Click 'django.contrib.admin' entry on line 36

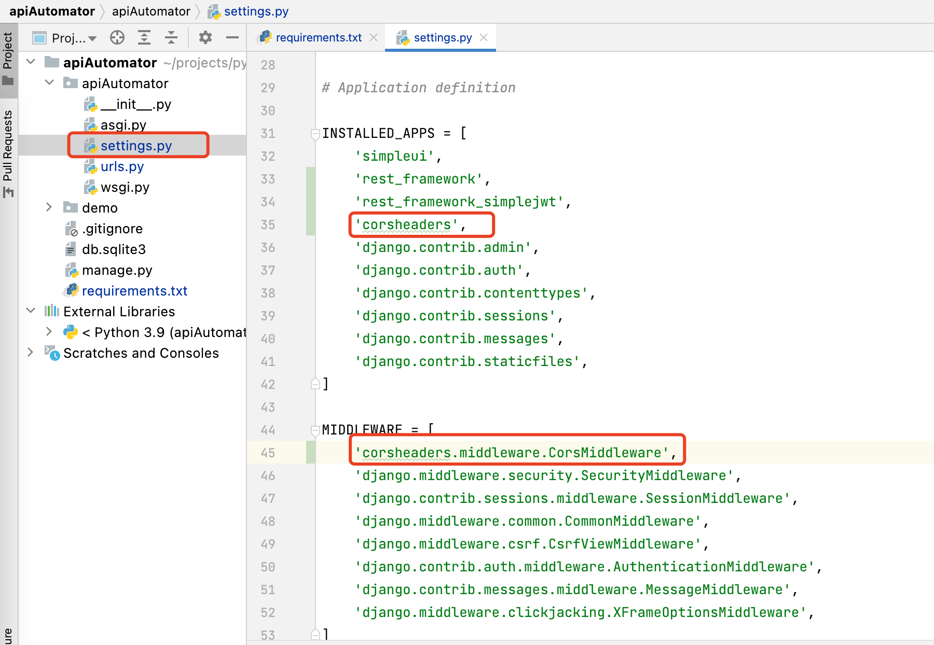coord(443,247)
